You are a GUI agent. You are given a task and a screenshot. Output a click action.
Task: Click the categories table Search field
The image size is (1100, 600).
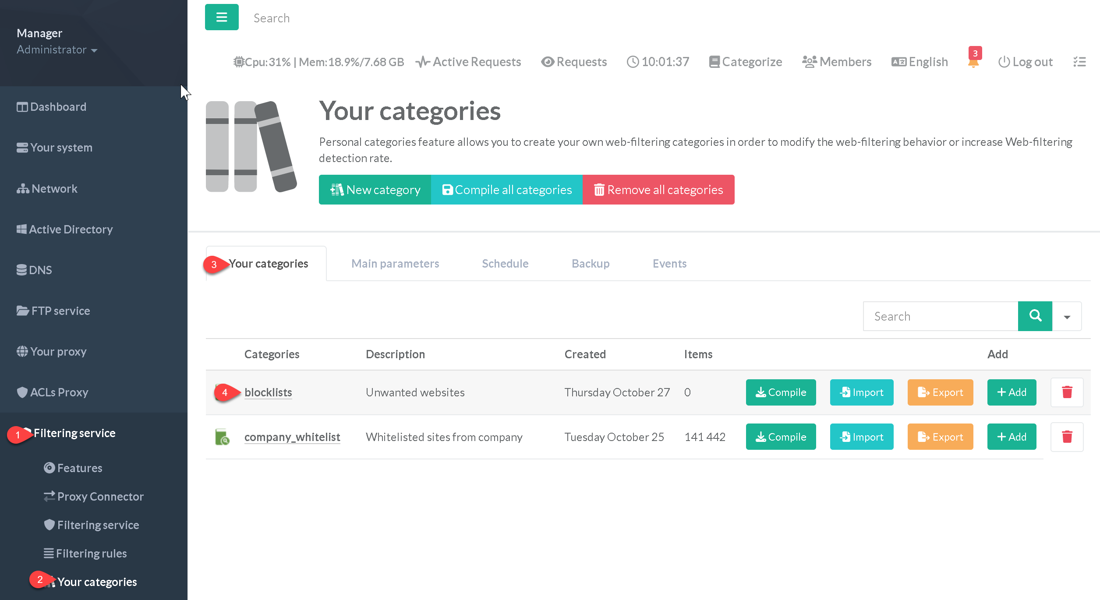click(x=940, y=316)
